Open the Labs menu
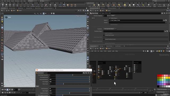This screenshot has width=170, height=96. (x=21, y=1)
